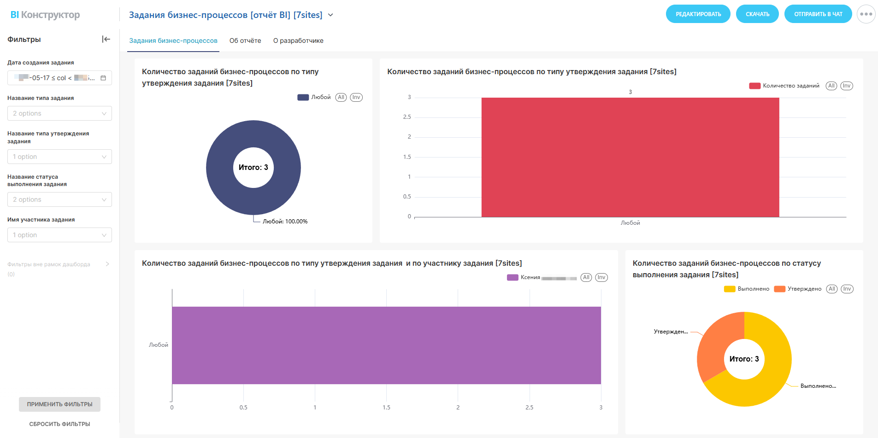Expand Фильтры вне рамок дашборда section
Viewport: 878px width, 438px height.
point(107,264)
